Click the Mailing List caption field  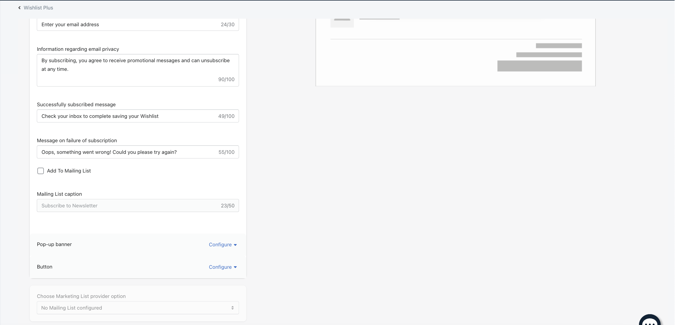pos(127,206)
